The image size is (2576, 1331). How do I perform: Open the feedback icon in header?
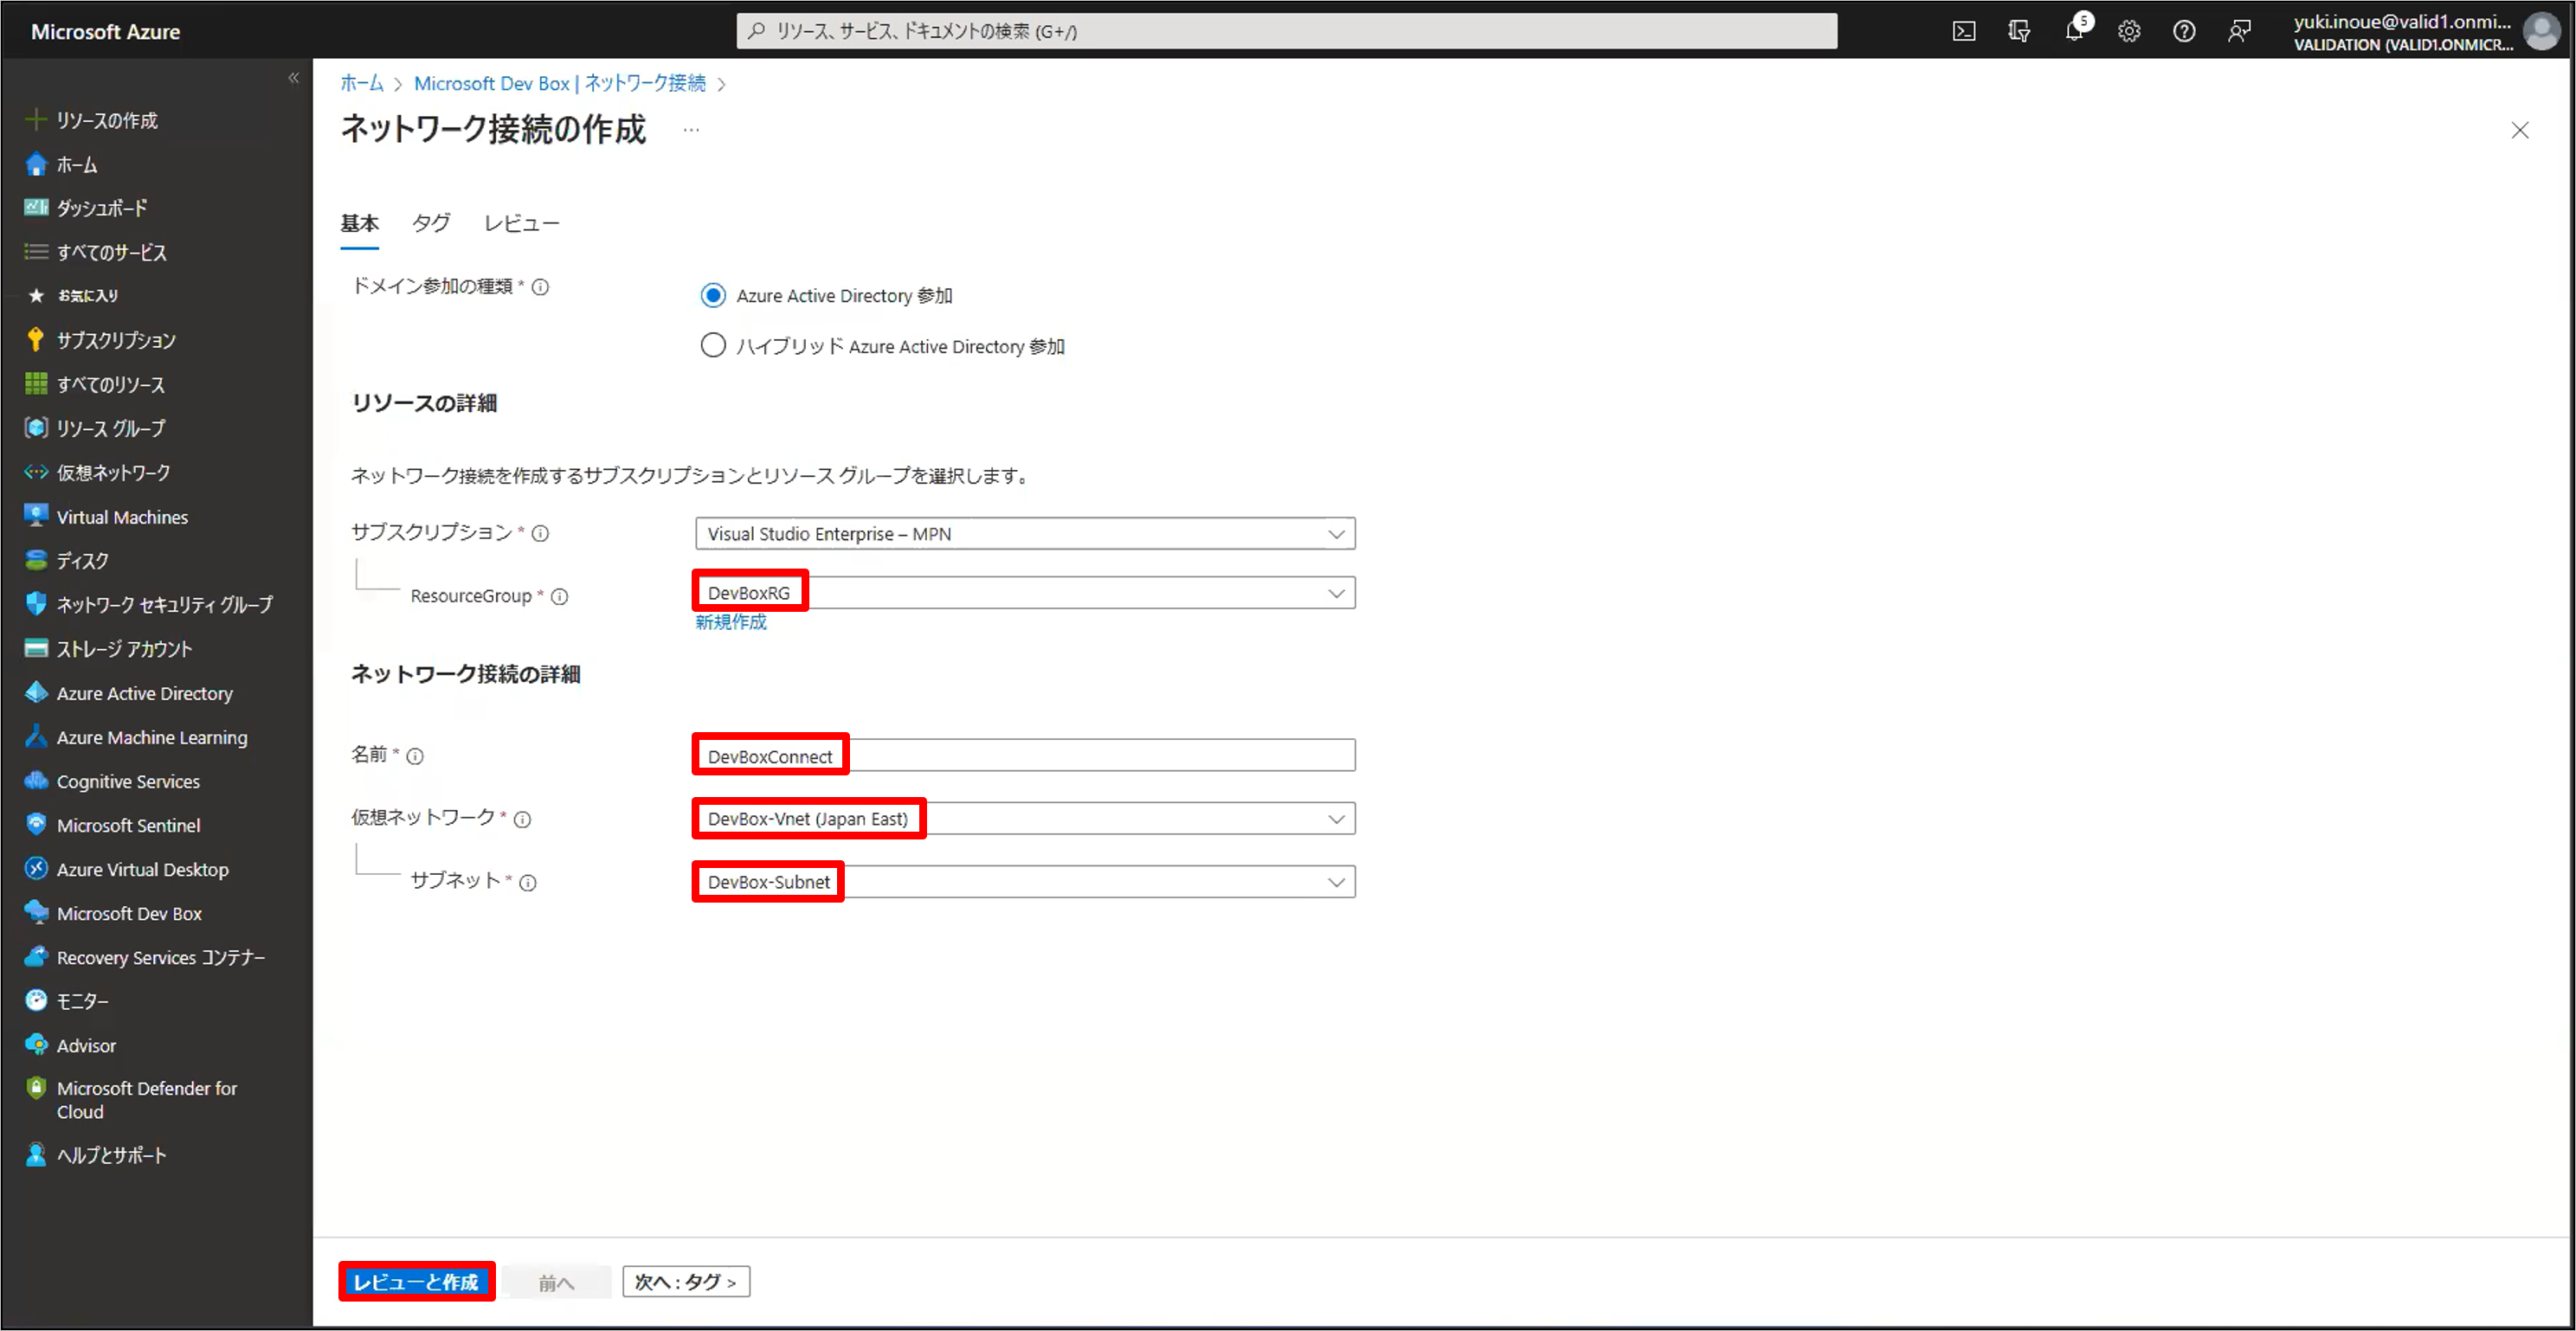point(2239,31)
